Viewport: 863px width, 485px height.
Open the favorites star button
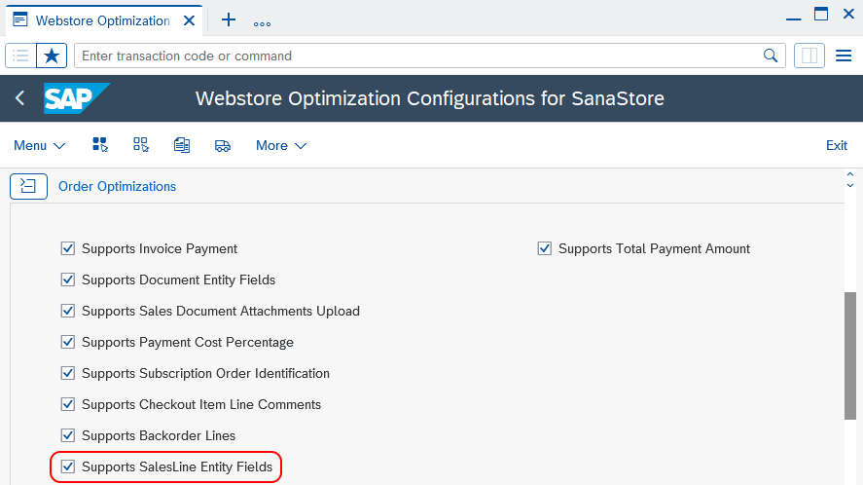click(x=52, y=56)
